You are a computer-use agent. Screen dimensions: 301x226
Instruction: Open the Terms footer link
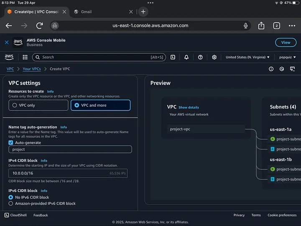coord(256,215)
